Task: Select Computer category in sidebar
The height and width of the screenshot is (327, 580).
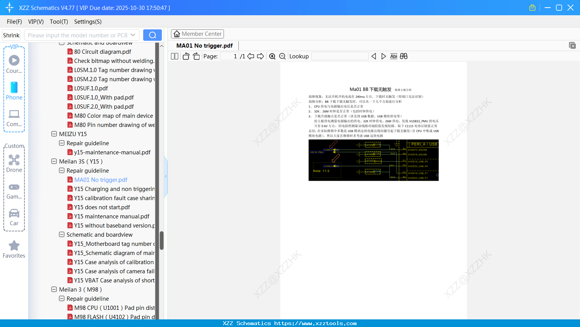Action: coord(14,118)
